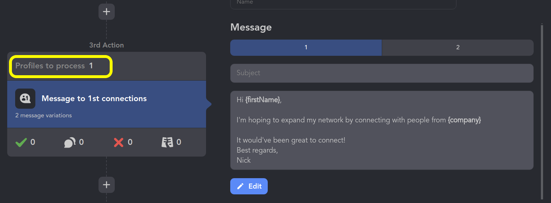Click the {firstName} placeholder in the message

262,100
